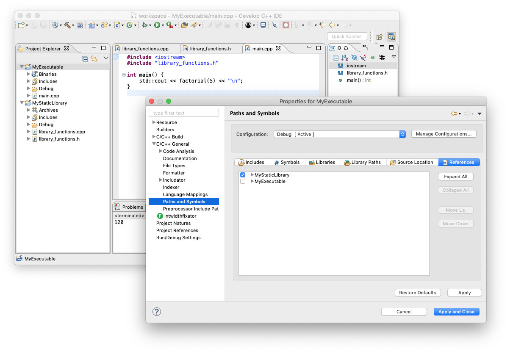Click the New wizard icon in main toolbar
Viewport: 510px width, 354px height.
click(21, 25)
